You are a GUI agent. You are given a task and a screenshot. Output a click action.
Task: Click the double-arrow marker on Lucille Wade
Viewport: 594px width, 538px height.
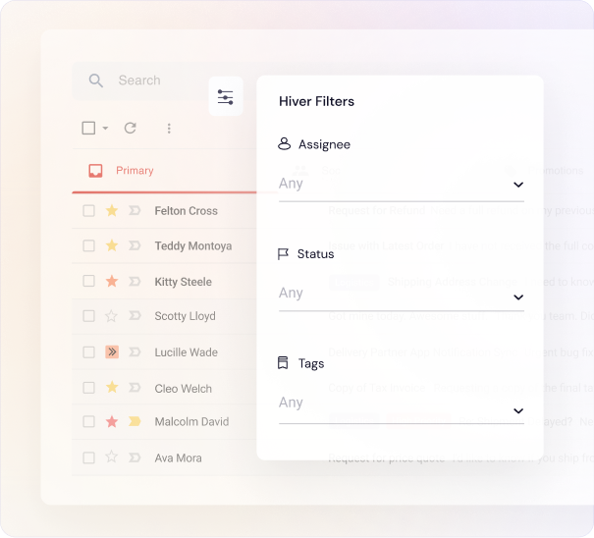pyautogui.click(x=112, y=352)
